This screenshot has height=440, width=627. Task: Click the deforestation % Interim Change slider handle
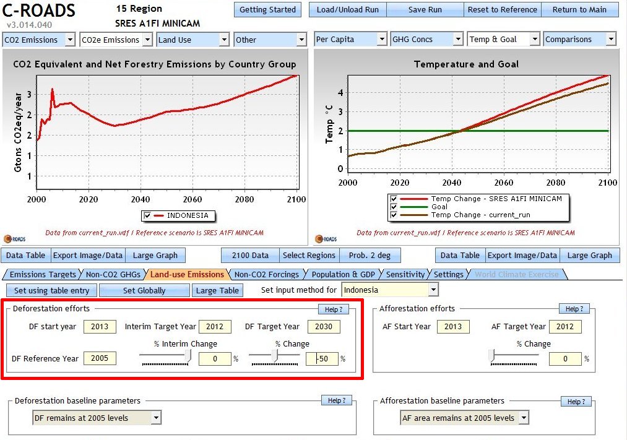[189, 355]
